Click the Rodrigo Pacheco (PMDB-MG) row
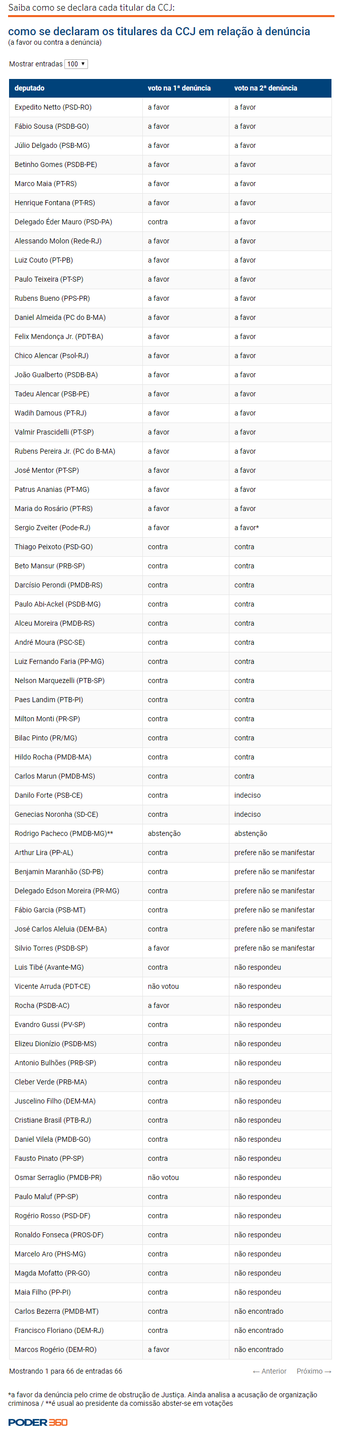The width and height of the screenshot is (337, 1437). 170,833
